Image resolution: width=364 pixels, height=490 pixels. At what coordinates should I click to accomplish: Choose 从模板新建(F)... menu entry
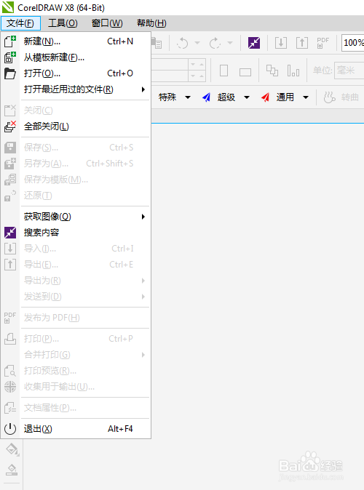tap(76, 57)
